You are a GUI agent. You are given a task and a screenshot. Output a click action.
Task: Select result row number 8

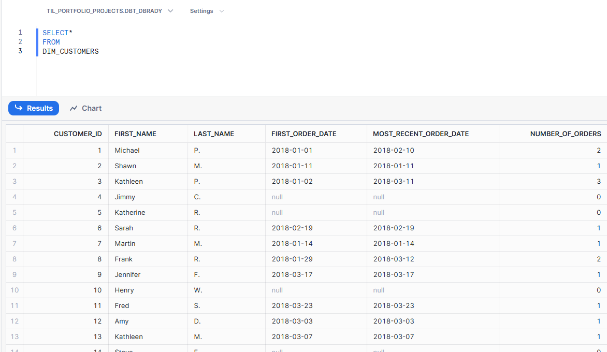click(x=15, y=259)
